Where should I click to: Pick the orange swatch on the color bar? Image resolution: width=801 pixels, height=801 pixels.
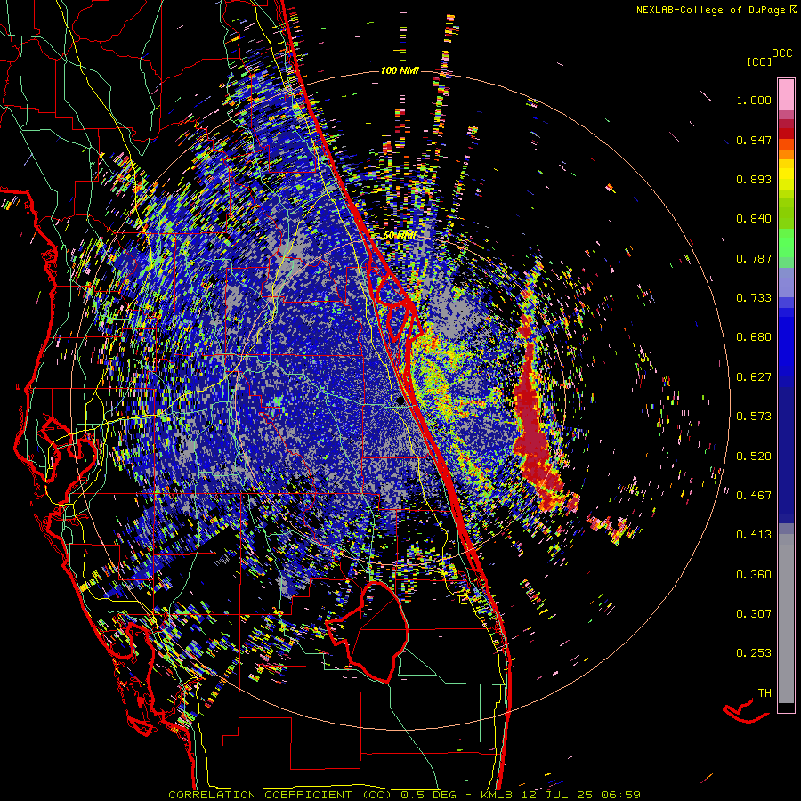click(x=786, y=153)
